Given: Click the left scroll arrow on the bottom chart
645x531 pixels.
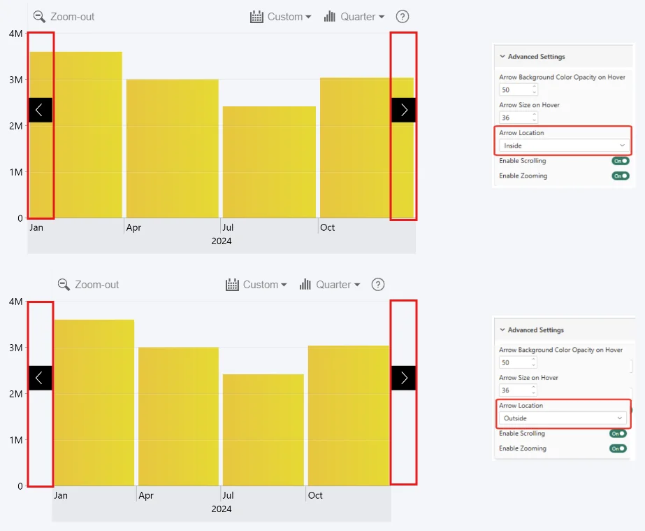Looking at the screenshot, I should [40, 378].
